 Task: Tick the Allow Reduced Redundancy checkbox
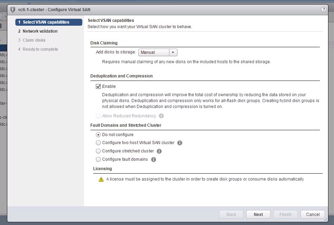coord(98,116)
